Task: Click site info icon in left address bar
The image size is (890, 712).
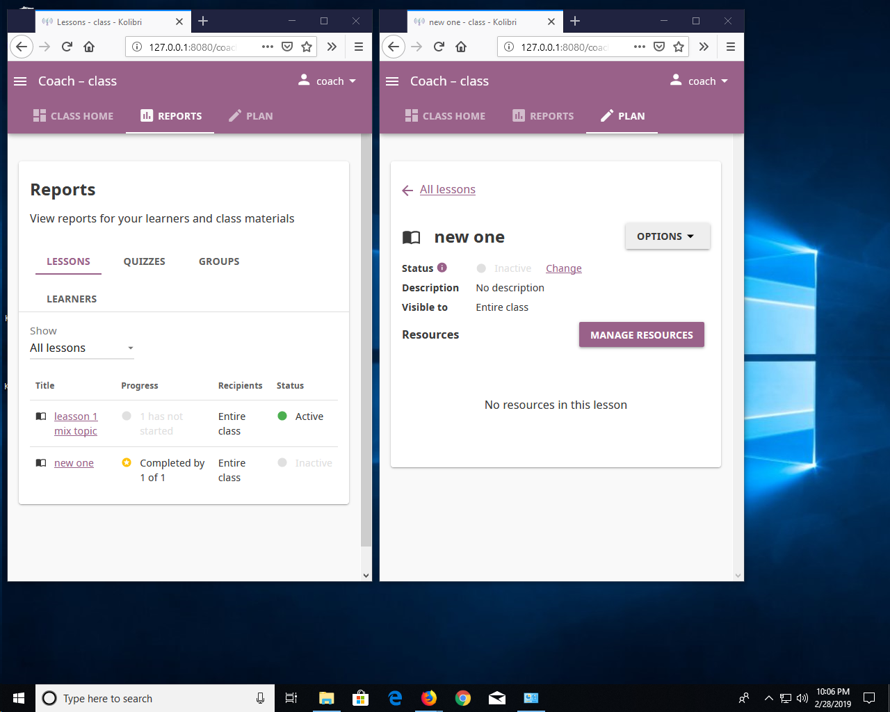Action: click(137, 47)
